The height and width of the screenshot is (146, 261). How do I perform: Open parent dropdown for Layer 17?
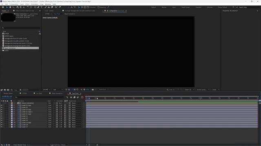[77, 127]
